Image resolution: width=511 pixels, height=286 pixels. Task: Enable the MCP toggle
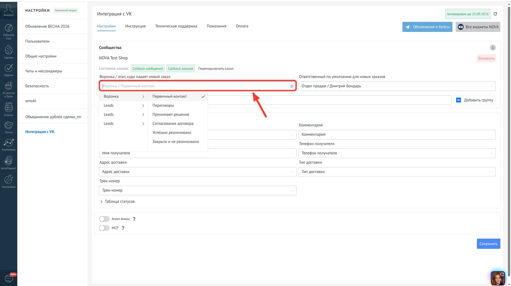pyautogui.click(x=104, y=228)
